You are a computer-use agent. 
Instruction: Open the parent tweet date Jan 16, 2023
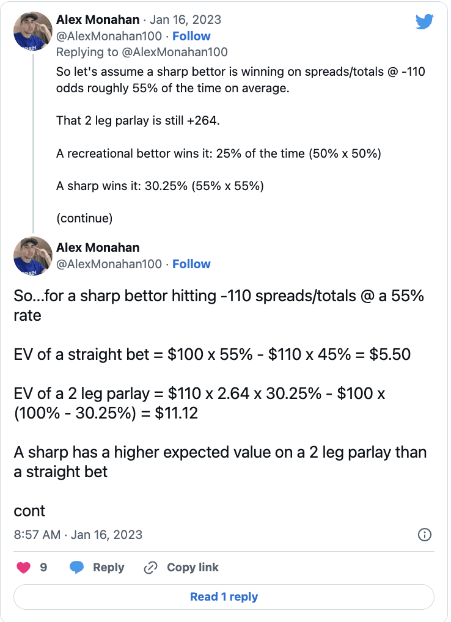click(185, 20)
